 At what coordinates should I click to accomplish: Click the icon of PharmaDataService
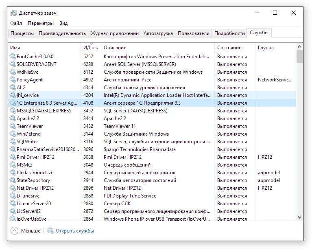coord(13,149)
